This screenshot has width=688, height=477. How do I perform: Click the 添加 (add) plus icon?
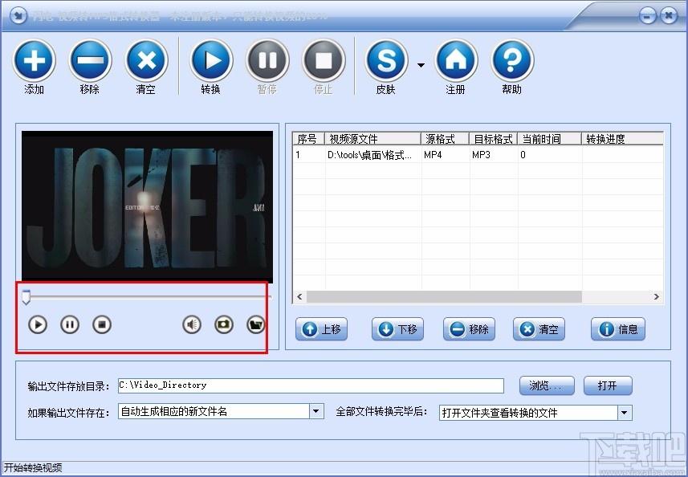pyautogui.click(x=34, y=60)
